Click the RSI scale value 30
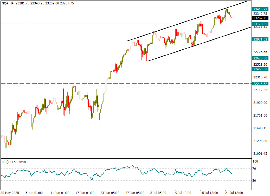 pos(254,180)
